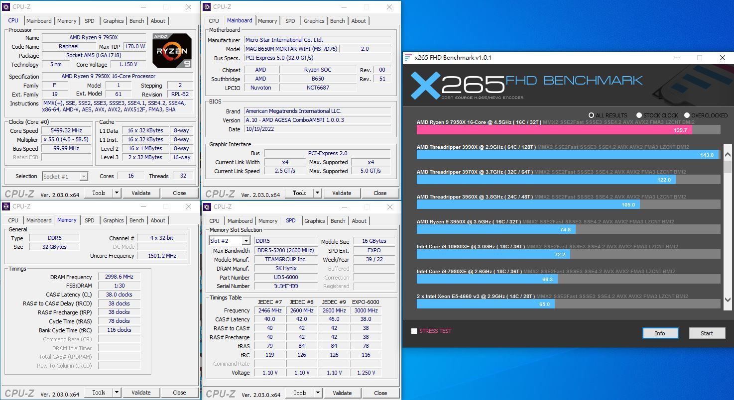Expand Tools dropdown arrow in SPD window
This screenshot has height=400, width=734.
[x=318, y=393]
